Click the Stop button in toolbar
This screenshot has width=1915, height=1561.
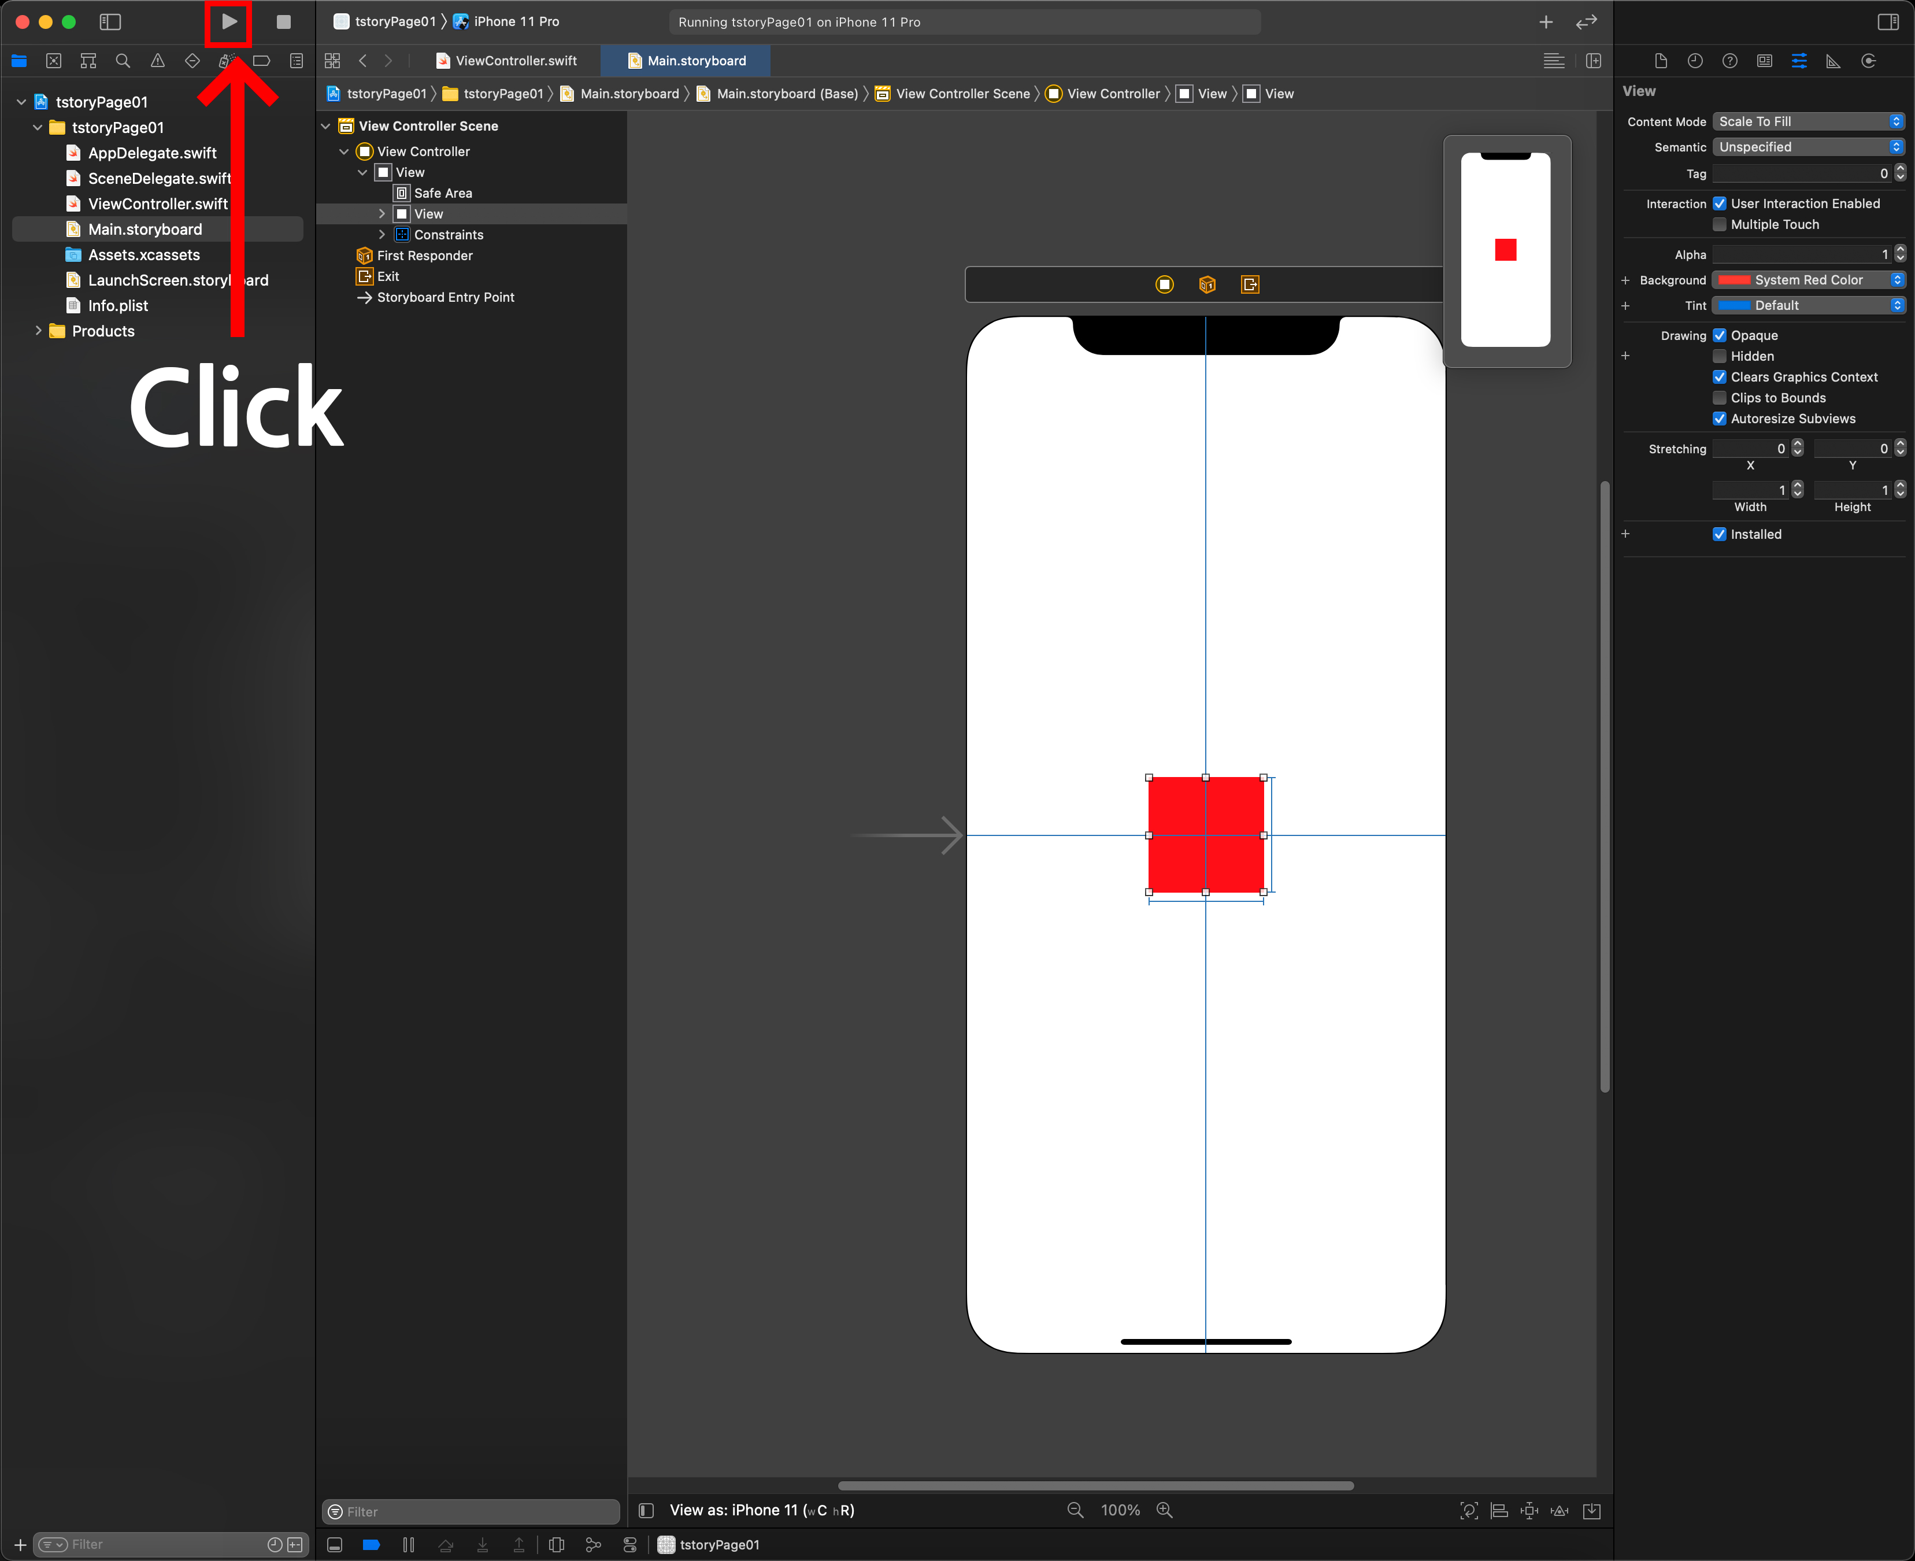click(283, 21)
